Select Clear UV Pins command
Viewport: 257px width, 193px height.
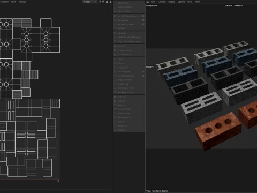(129, 11)
